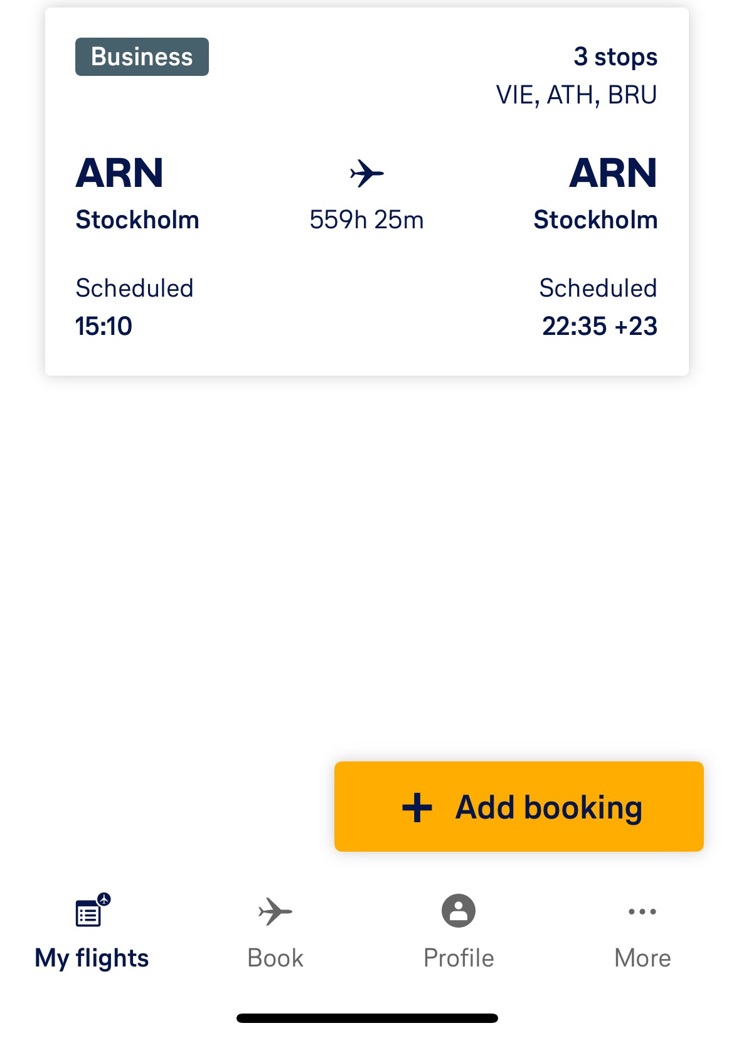Tap the More three-dots icon
The height and width of the screenshot is (1038, 734).
[x=642, y=911]
